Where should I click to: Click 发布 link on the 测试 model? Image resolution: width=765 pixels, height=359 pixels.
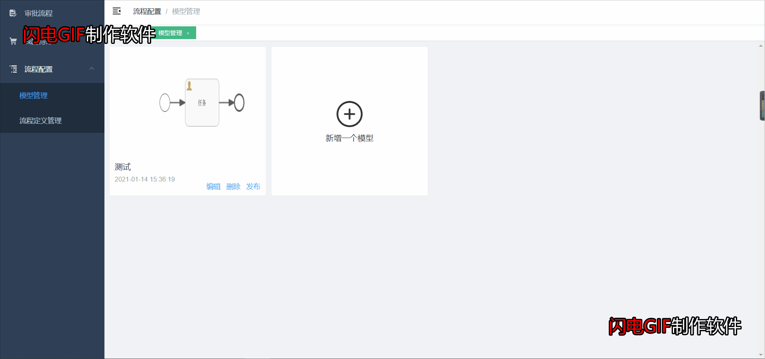click(x=253, y=186)
